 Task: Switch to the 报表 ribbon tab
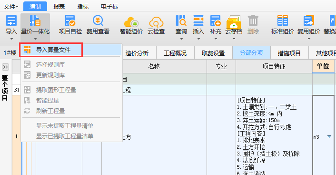point(59,7)
